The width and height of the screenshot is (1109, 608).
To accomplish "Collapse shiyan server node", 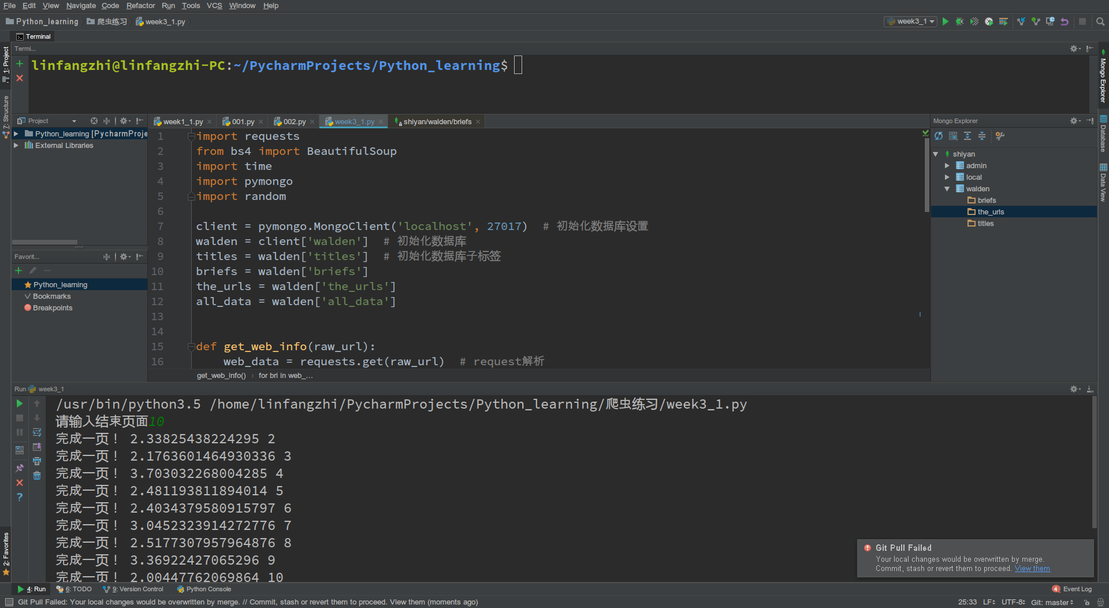I will click(x=936, y=154).
